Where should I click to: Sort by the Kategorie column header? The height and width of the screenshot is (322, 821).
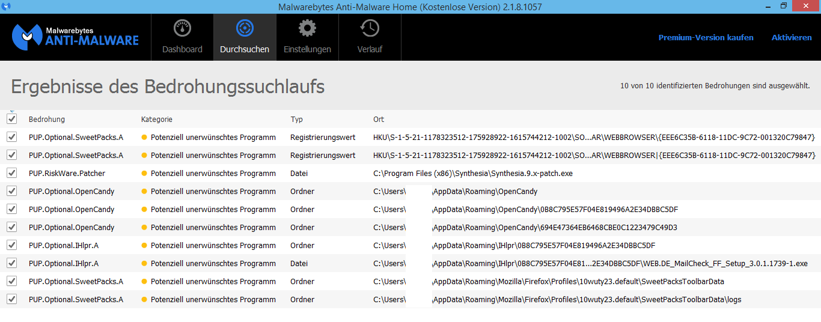pos(157,120)
